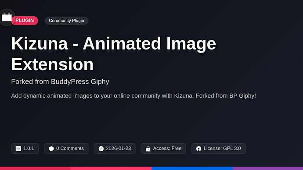Open the Community Plugin tag
The width and height of the screenshot is (303, 170).
[66, 21]
